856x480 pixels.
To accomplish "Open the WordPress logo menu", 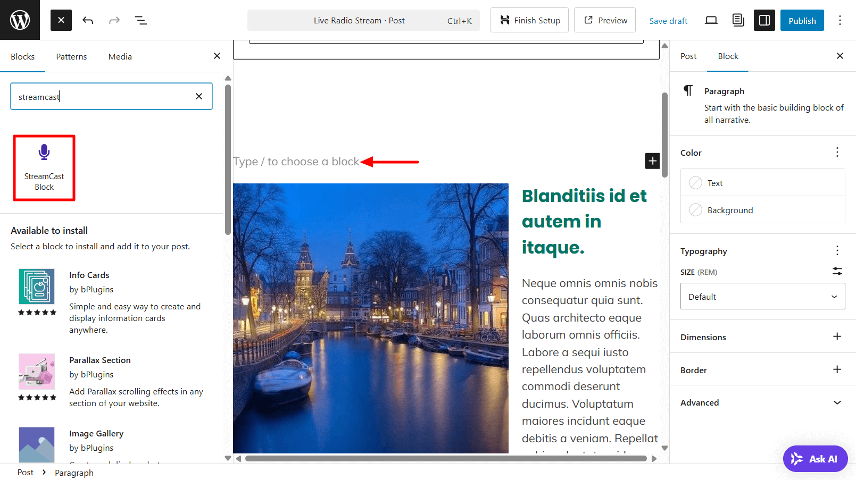I will (x=20, y=20).
